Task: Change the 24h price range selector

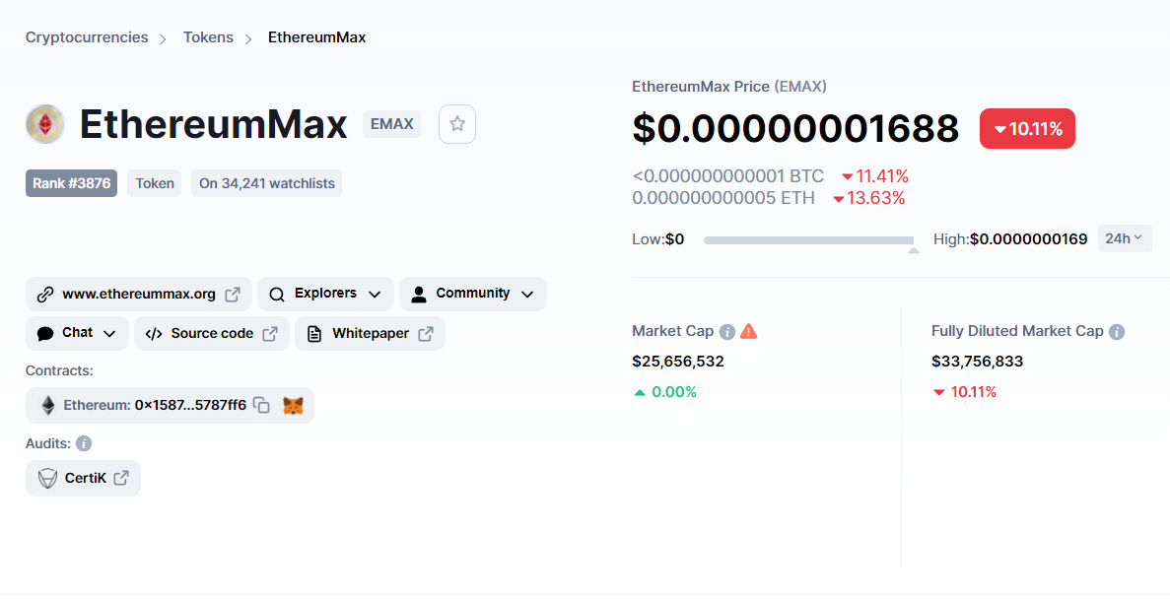Action: coord(1125,238)
